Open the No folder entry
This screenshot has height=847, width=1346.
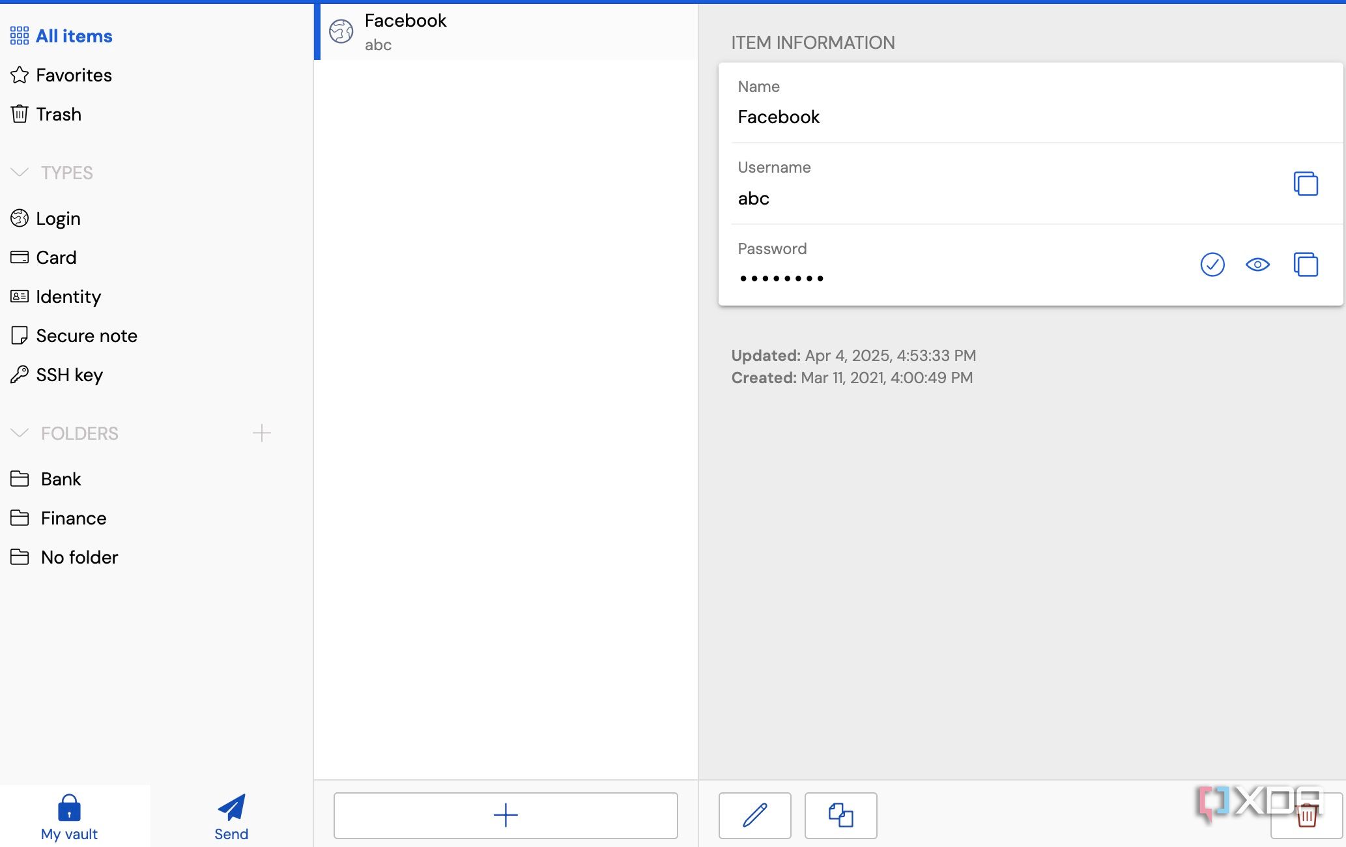79,557
